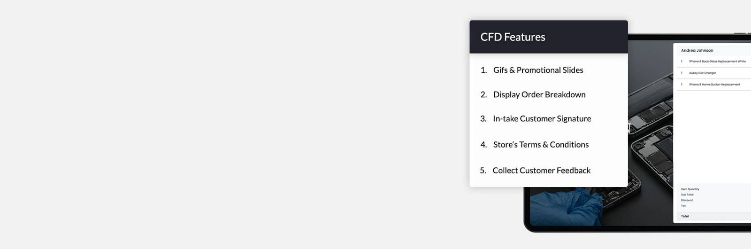
Task: Select iPhone 8 Back Glass Replacement row
Action: (713, 61)
